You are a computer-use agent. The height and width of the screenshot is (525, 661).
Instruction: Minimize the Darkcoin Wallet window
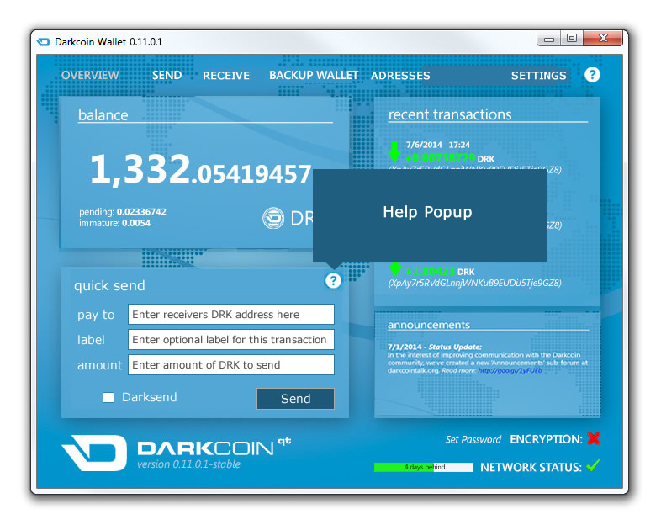pyautogui.click(x=549, y=39)
